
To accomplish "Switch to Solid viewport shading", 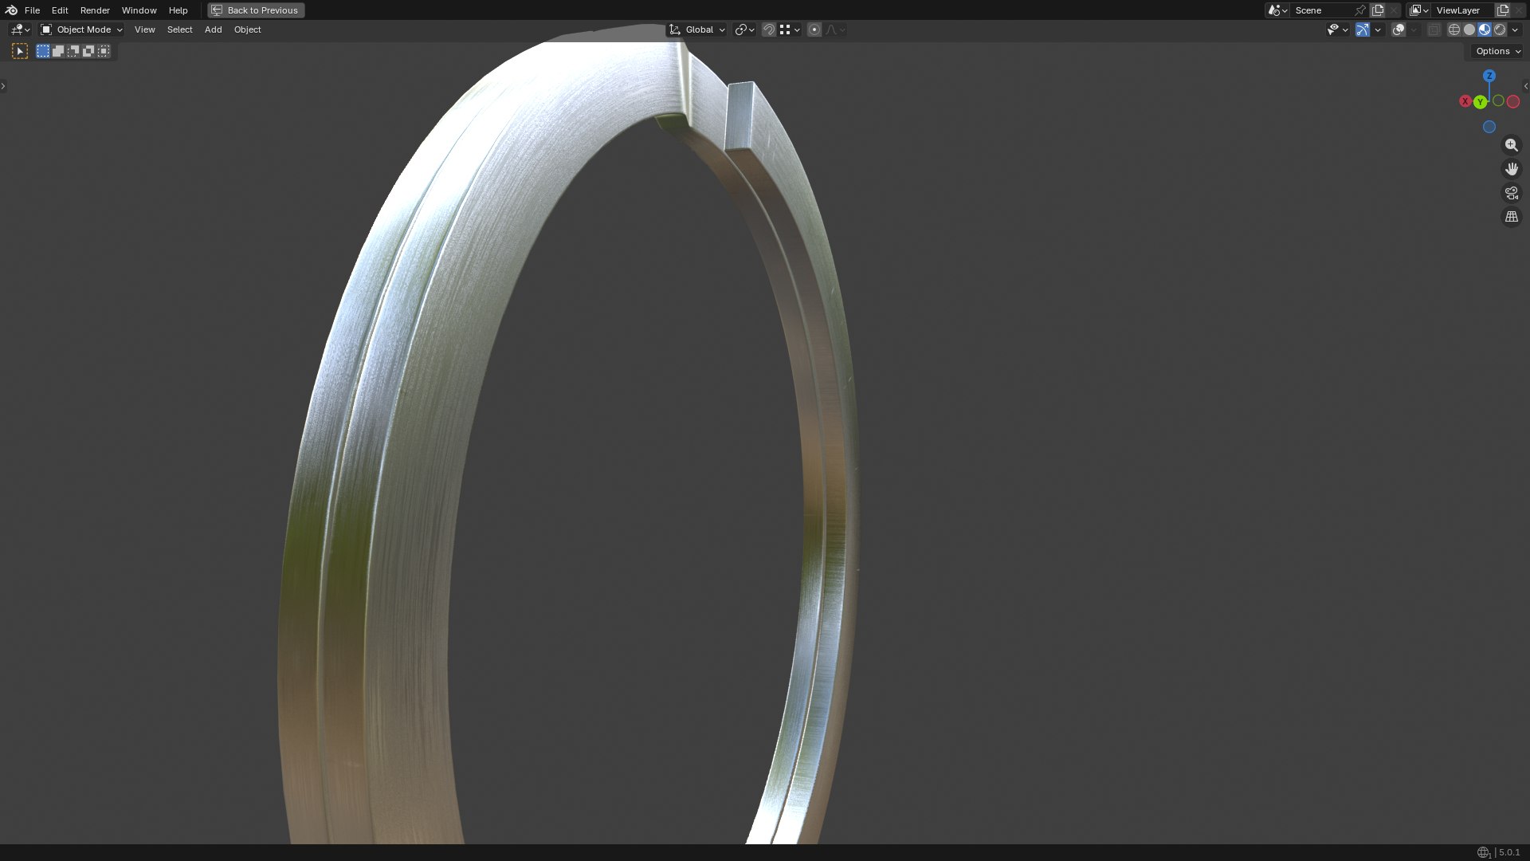I will (x=1469, y=29).
